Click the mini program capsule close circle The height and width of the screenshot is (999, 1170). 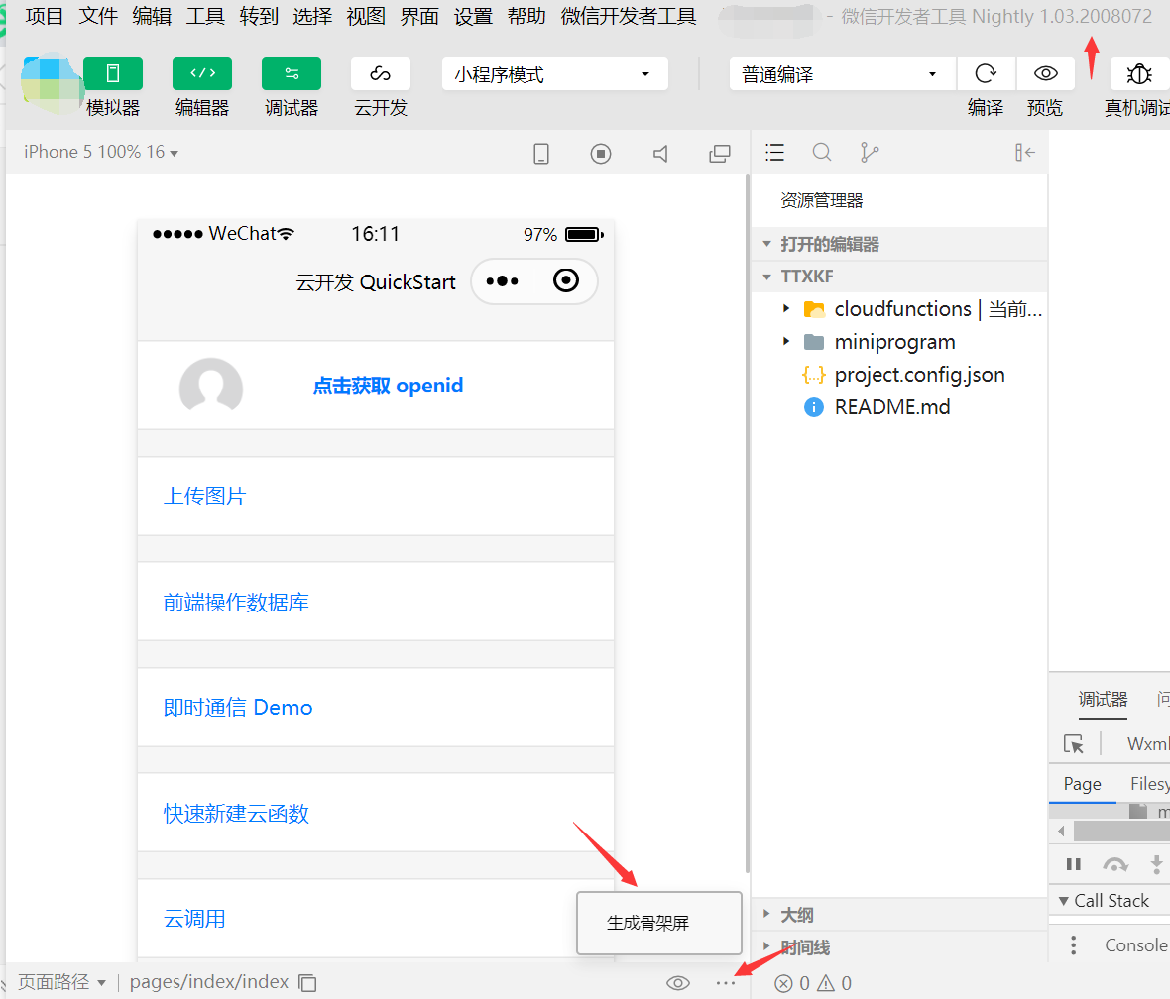tap(565, 280)
